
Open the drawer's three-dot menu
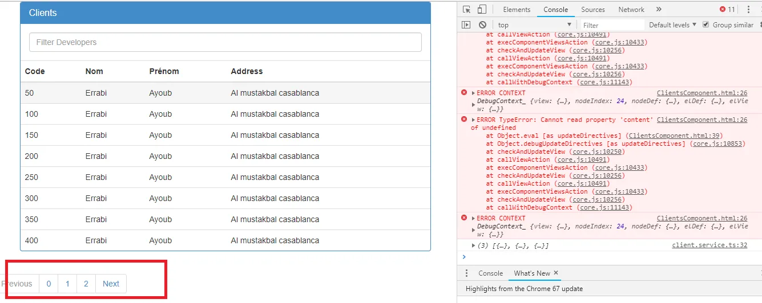coord(466,273)
